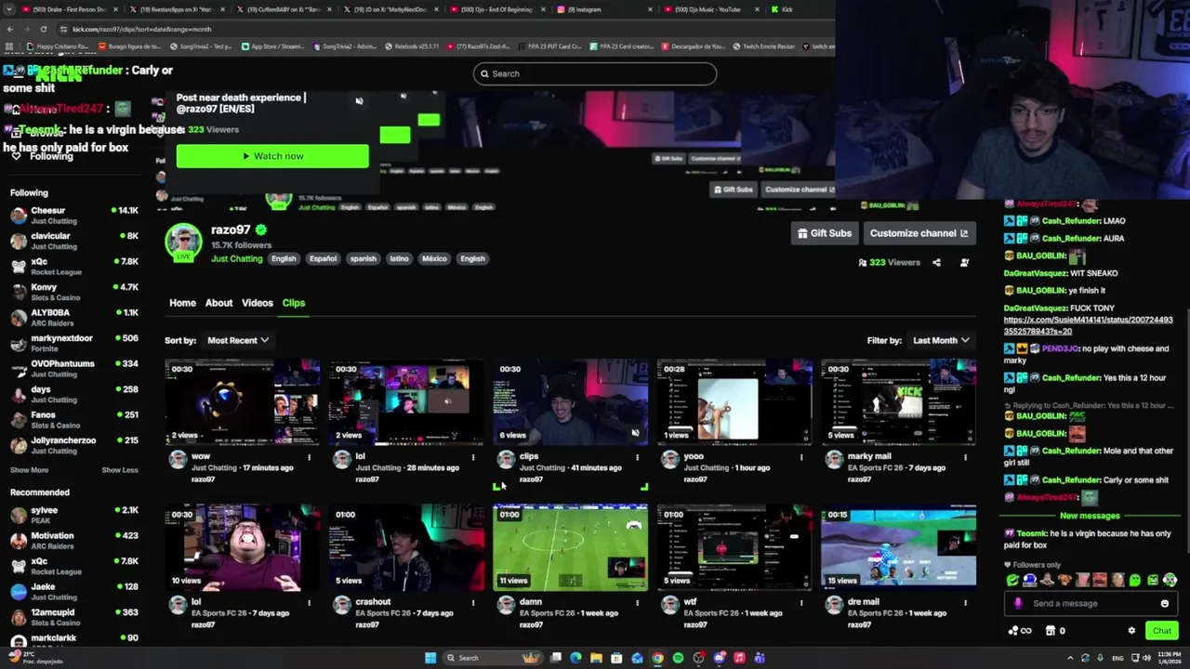This screenshot has width=1190, height=669.
Task: Open the 'crashout' clip thumbnail
Action: (x=406, y=548)
